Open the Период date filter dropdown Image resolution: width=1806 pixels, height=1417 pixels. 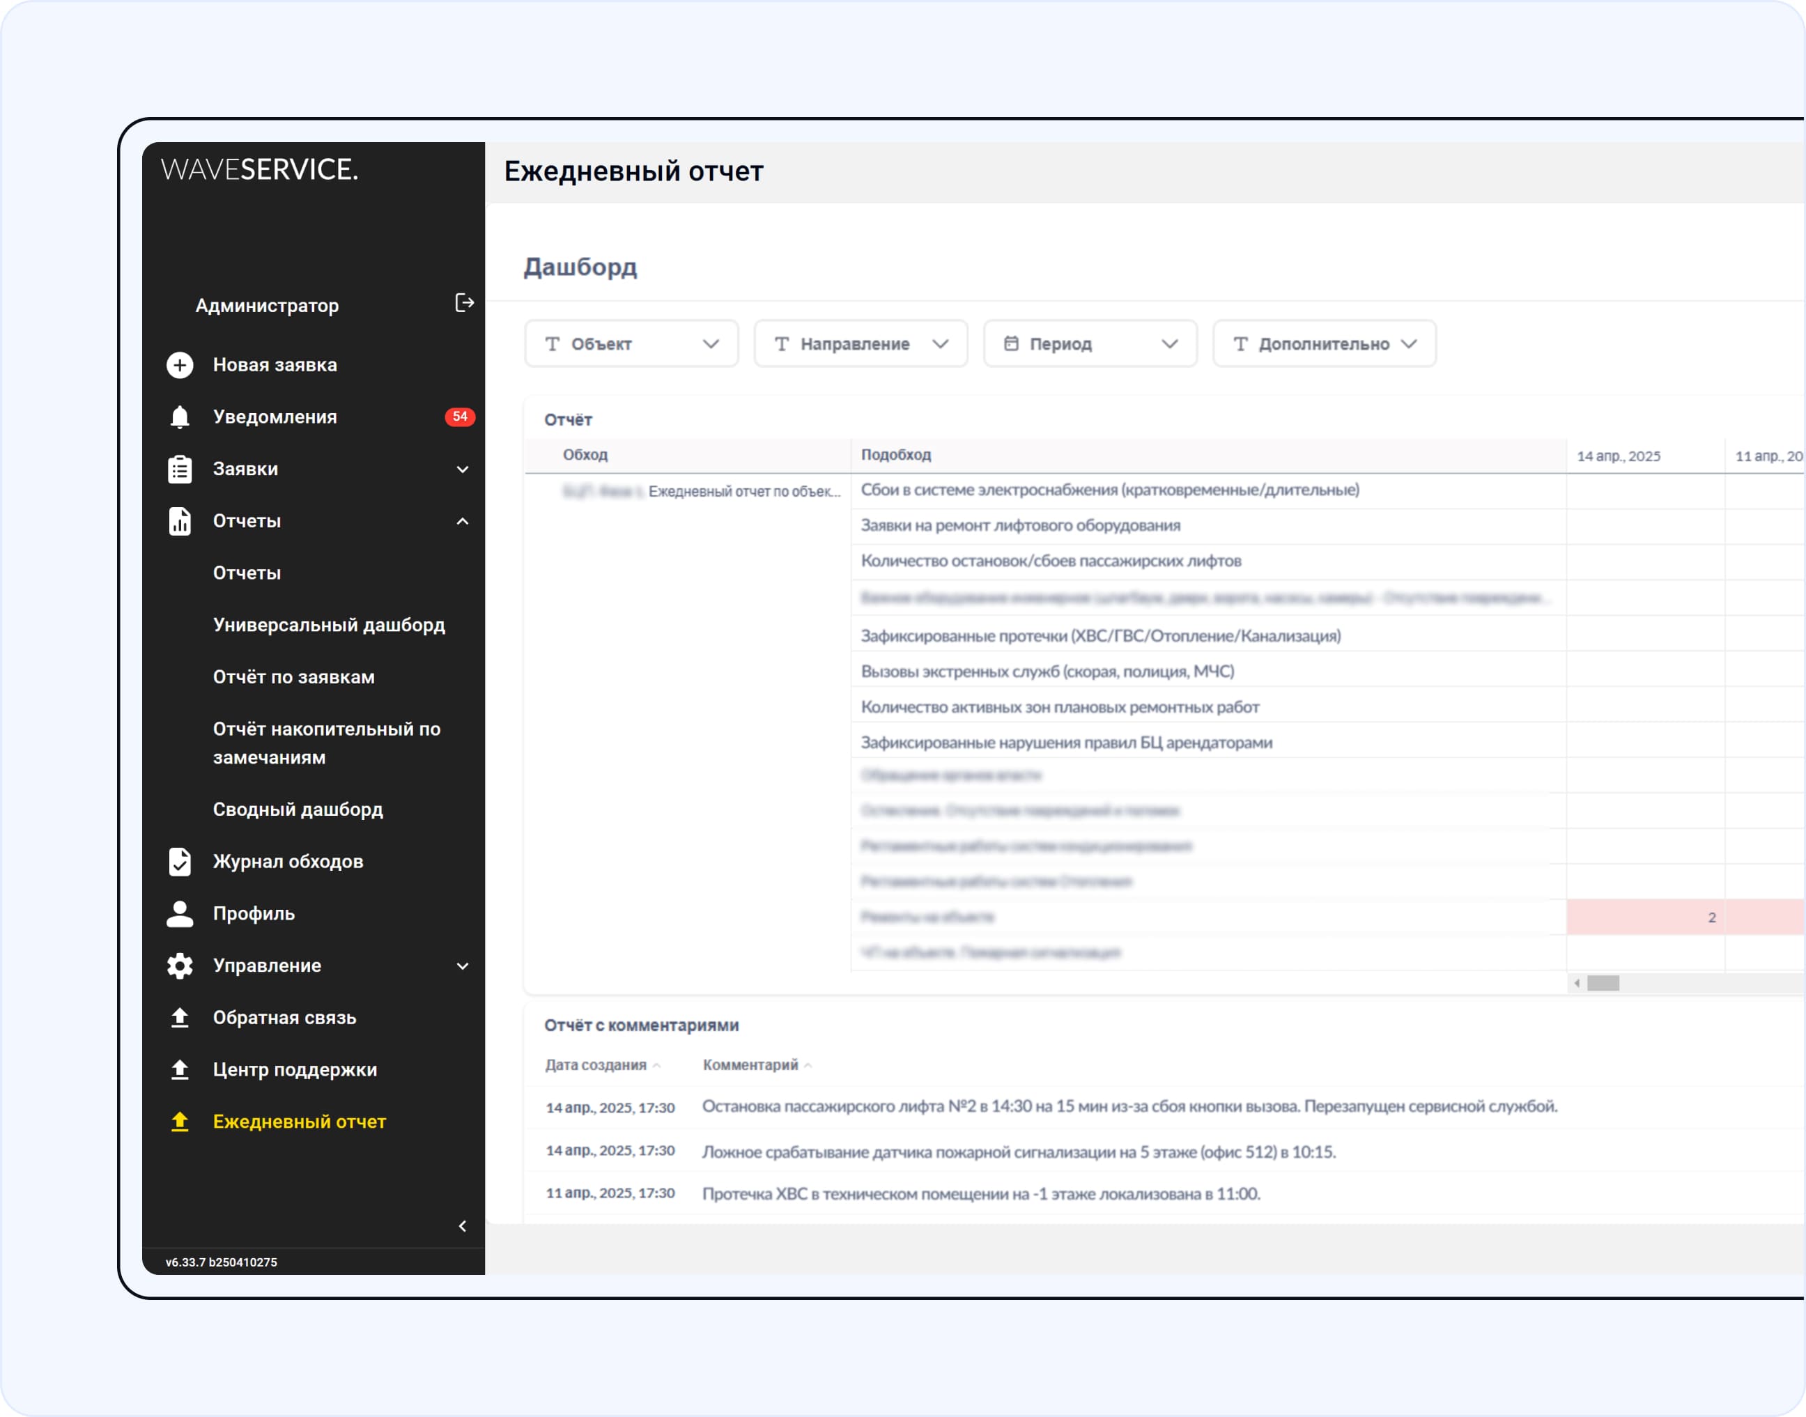(1089, 343)
